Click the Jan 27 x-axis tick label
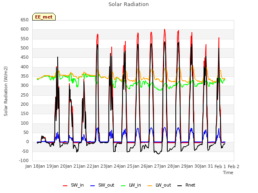The height and width of the screenshot is (193, 258). pyautogui.click(x=153, y=166)
